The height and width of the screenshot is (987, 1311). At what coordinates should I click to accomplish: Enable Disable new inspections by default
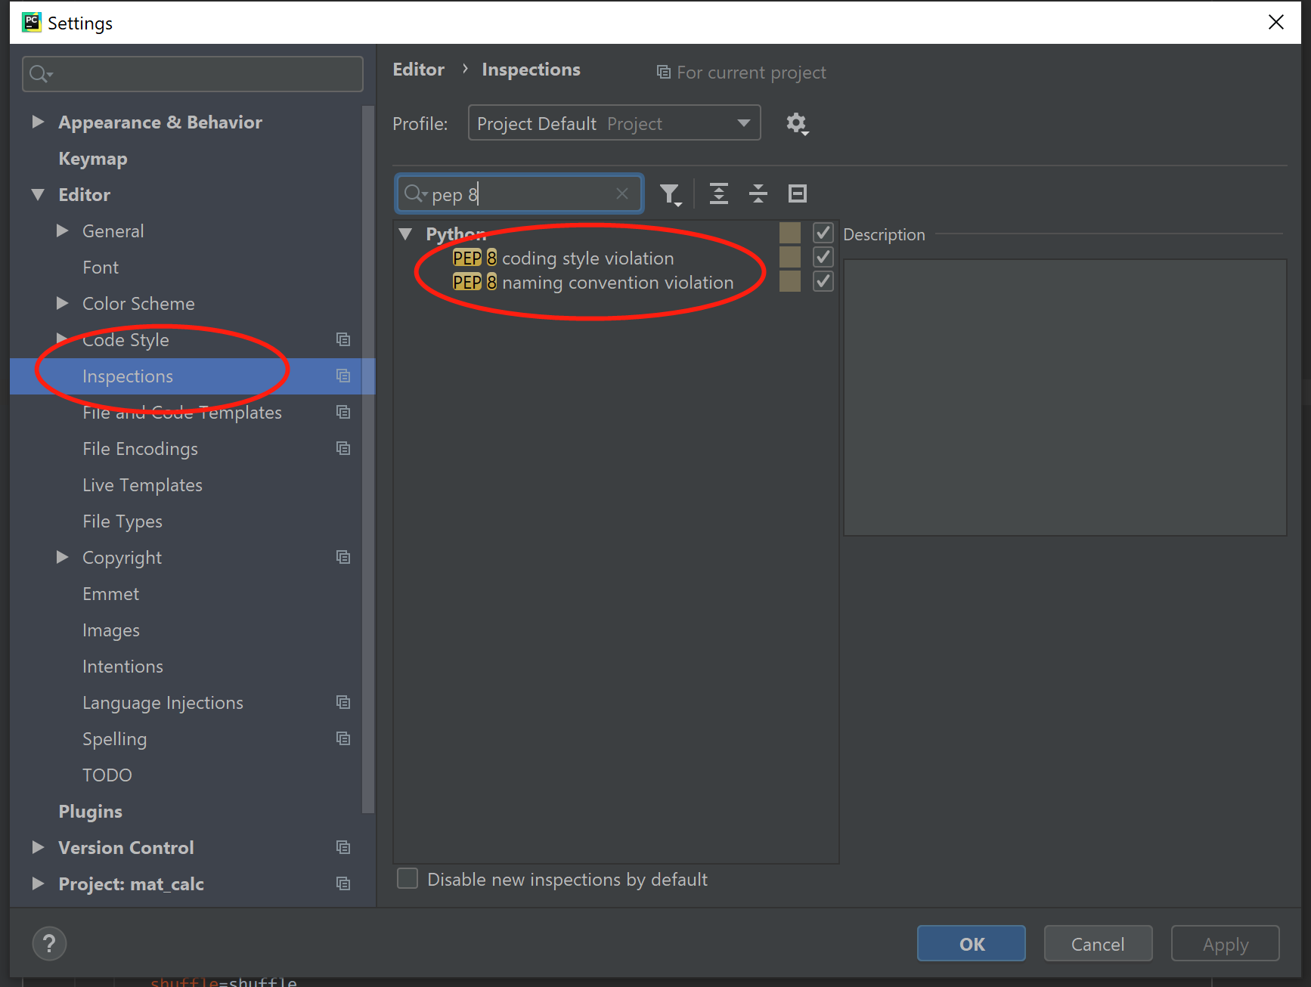408,879
